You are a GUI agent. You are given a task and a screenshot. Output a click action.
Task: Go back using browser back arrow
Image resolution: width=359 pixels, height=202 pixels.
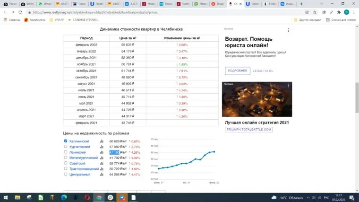click(x=5, y=12)
